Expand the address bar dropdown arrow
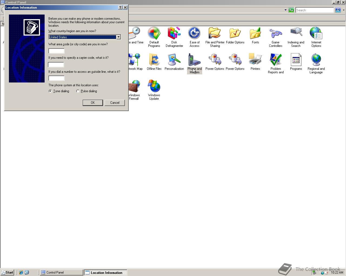 [285, 10]
